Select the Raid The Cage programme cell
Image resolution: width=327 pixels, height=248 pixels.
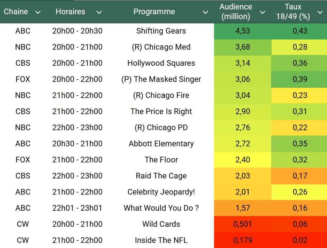[x=161, y=176]
